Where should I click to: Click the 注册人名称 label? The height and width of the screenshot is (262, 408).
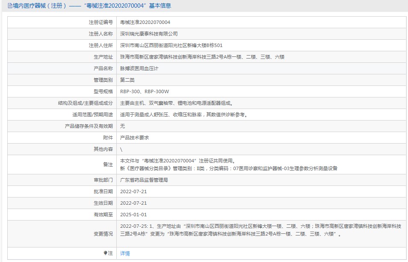tap(101, 34)
